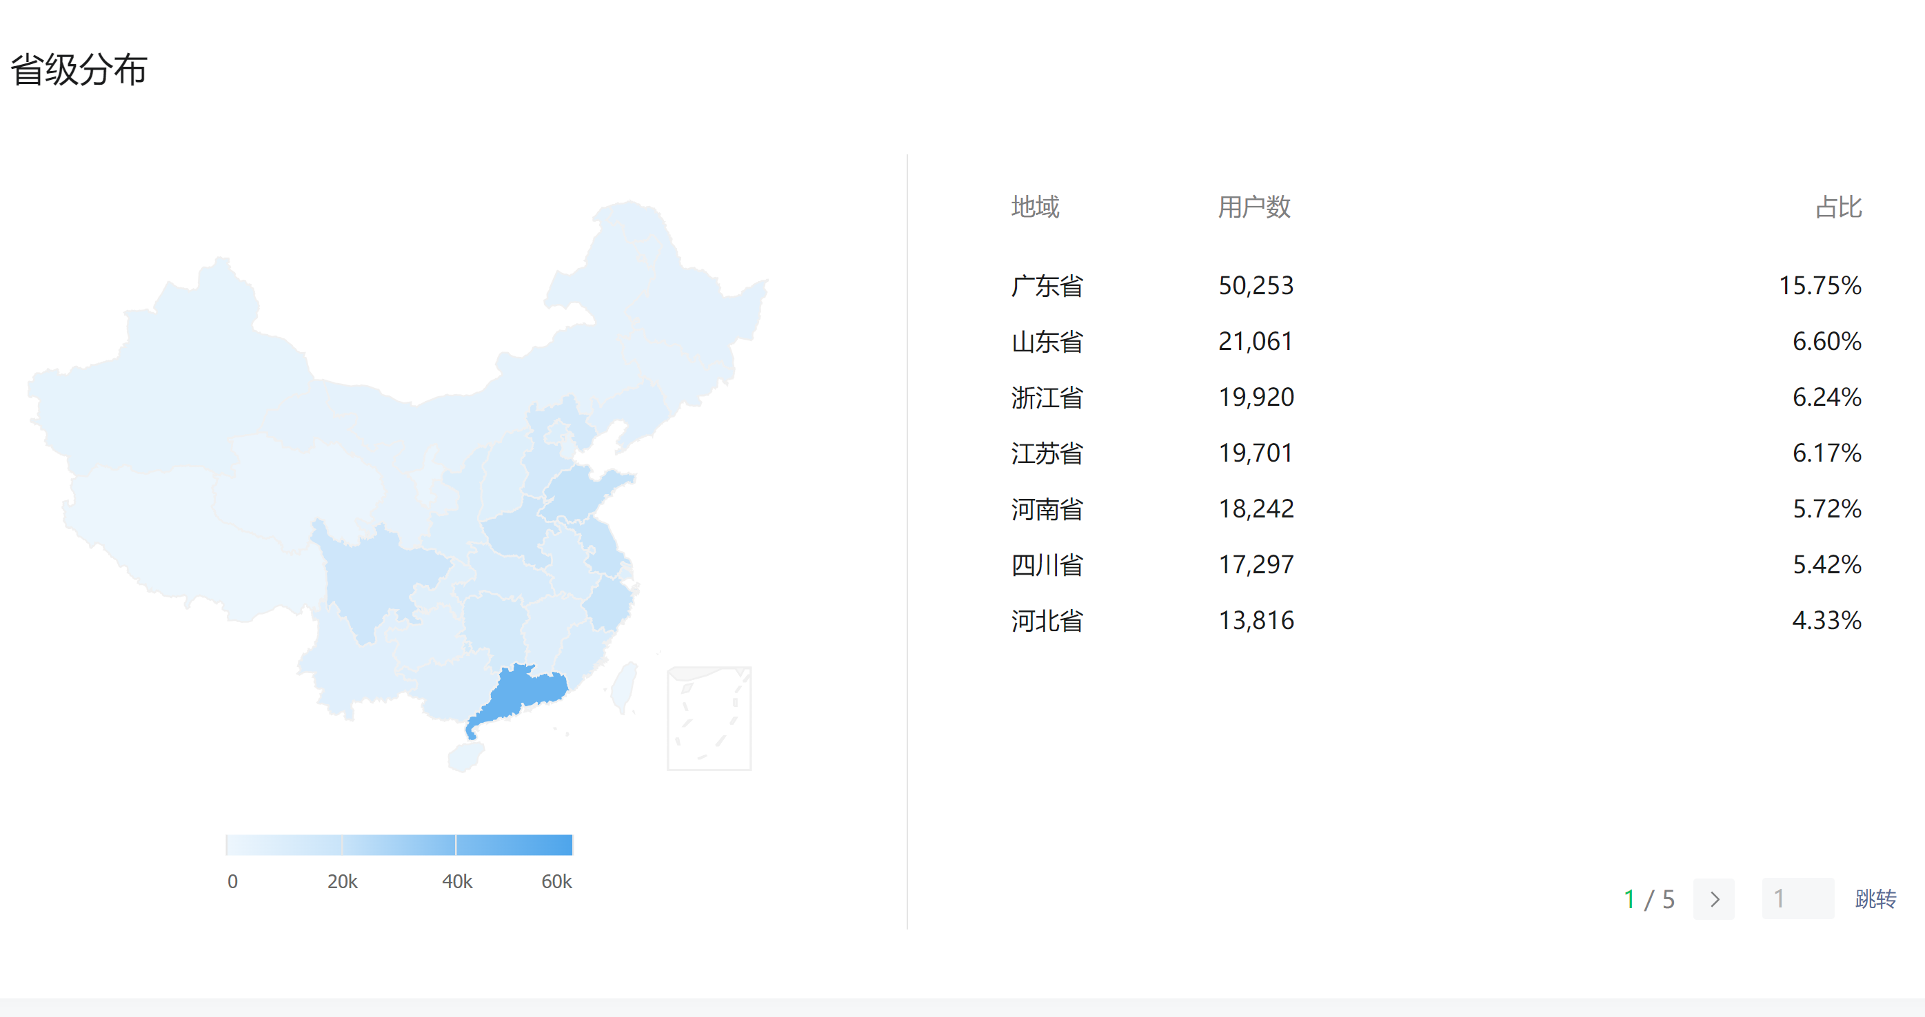The width and height of the screenshot is (1925, 1017).
Task: Click the 地域 column header
Action: [x=1034, y=207]
